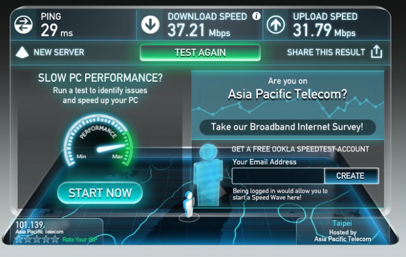The width and height of the screenshot is (406, 257).
Task: Click the ping arrows icon
Action: (x=23, y=25)
